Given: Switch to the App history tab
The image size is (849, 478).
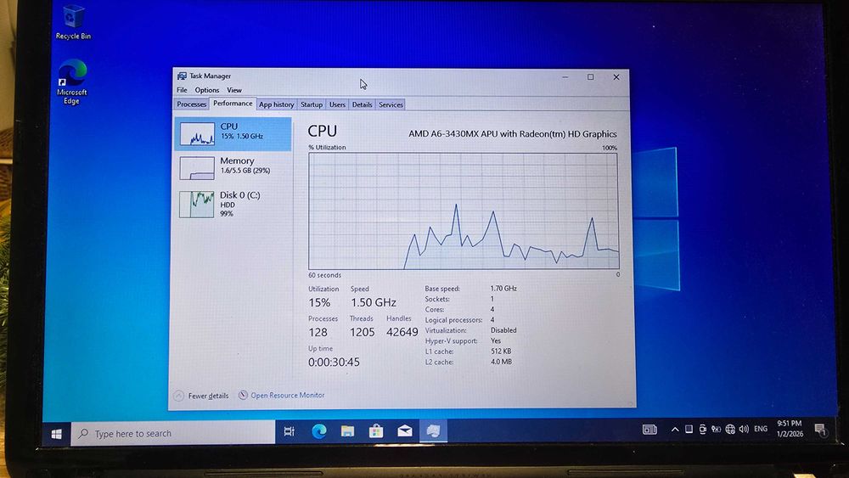Looking at the screenshot, I should [x=276, y=104].
